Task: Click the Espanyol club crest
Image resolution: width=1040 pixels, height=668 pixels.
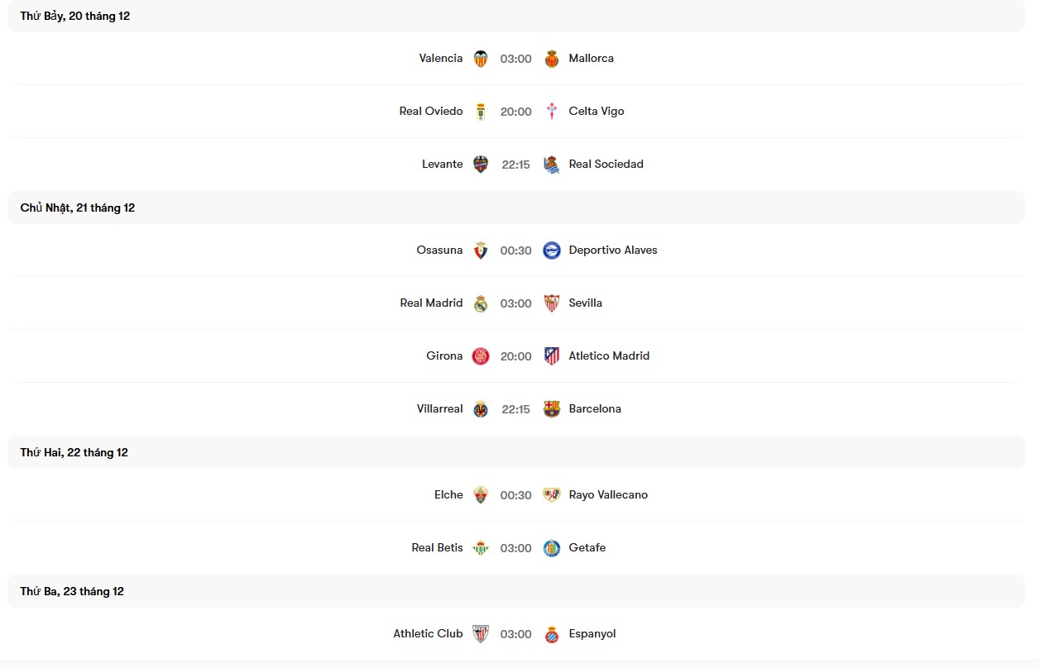Action: (x=552, y=634)
